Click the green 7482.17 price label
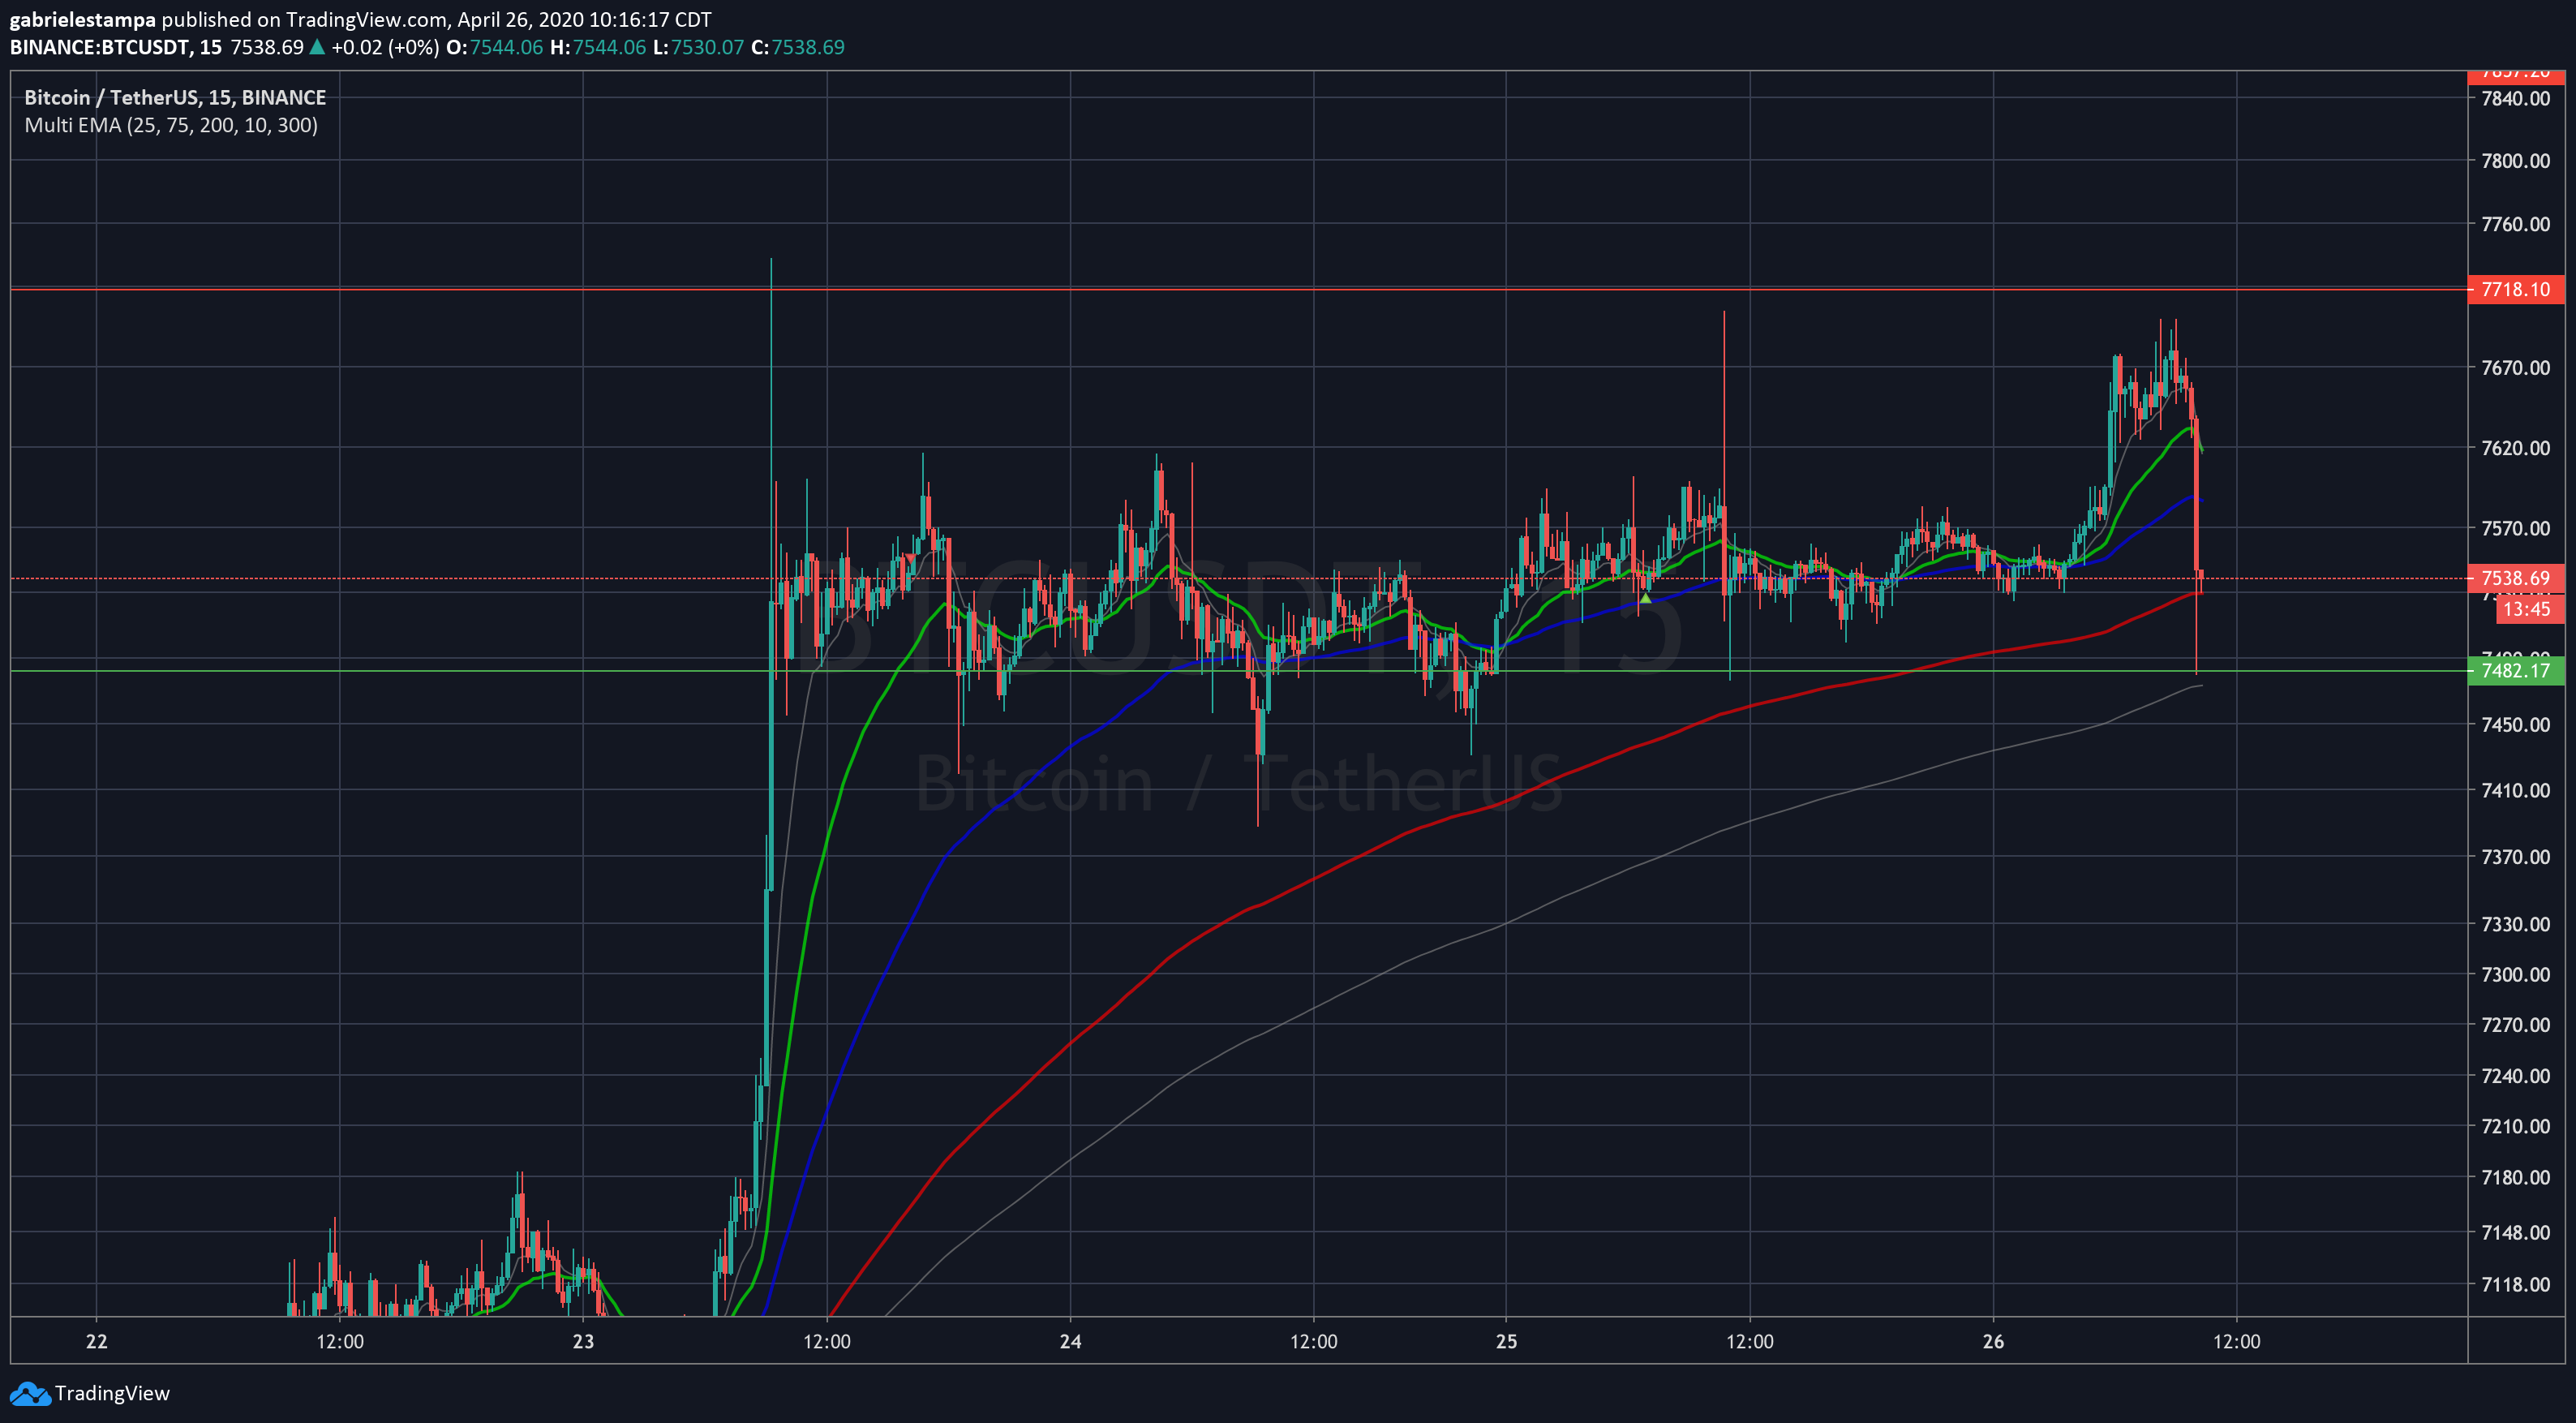The height and width of the screenshot is (1423, 2576). click(2516, 670)
